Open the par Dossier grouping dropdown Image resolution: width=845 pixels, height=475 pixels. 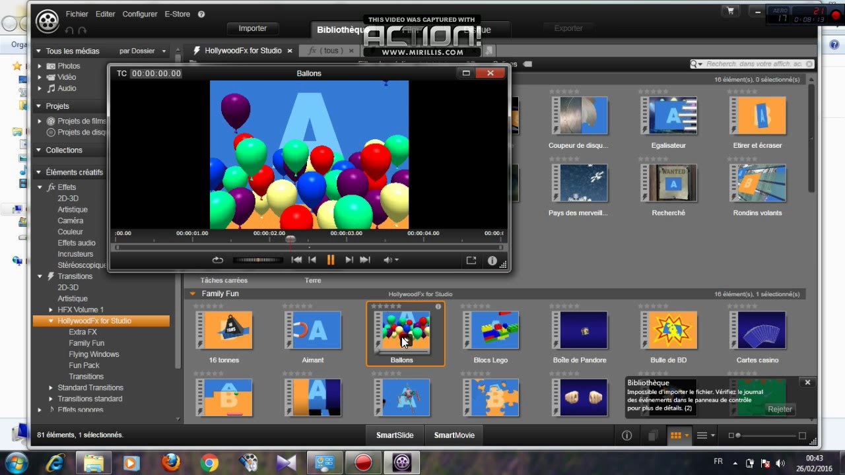point(143,51)
